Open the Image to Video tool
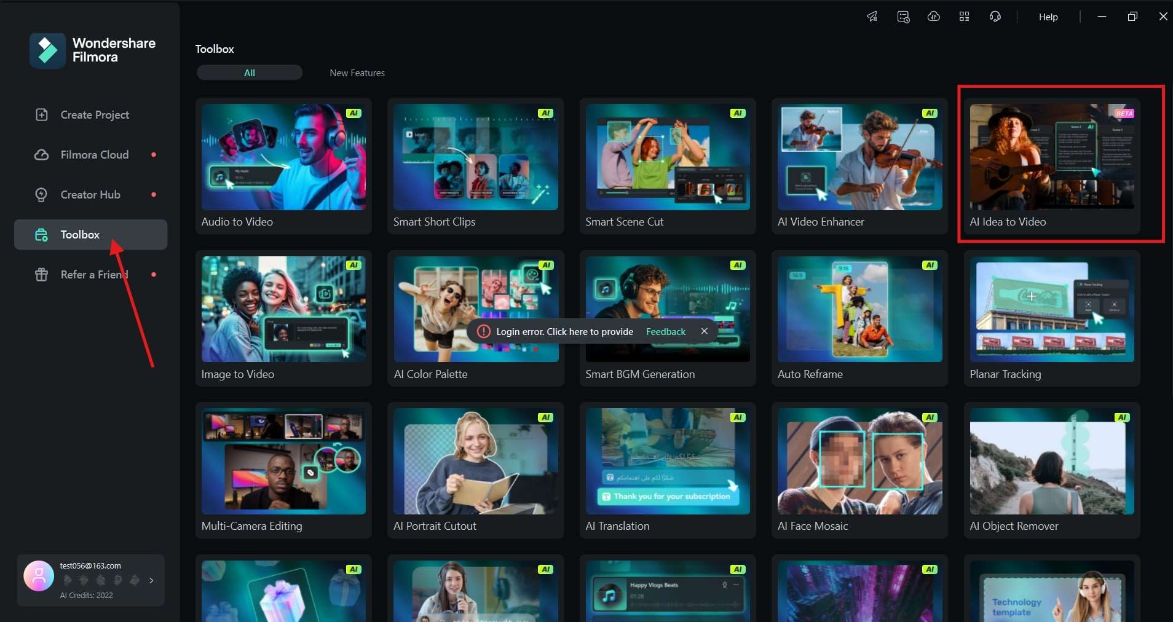The height and width of the screenshot is (622, 1173). [283, 318]
